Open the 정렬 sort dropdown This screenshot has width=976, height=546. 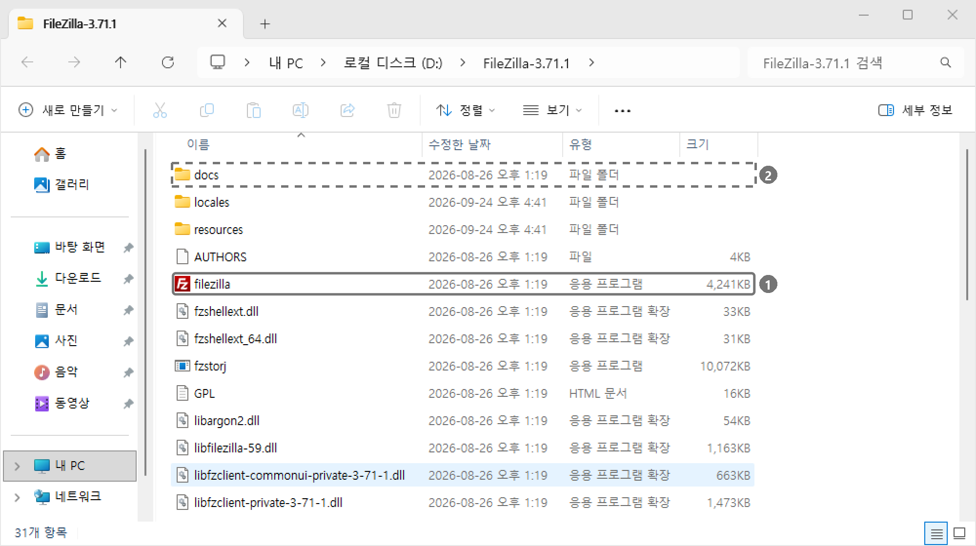coord(466,110)
